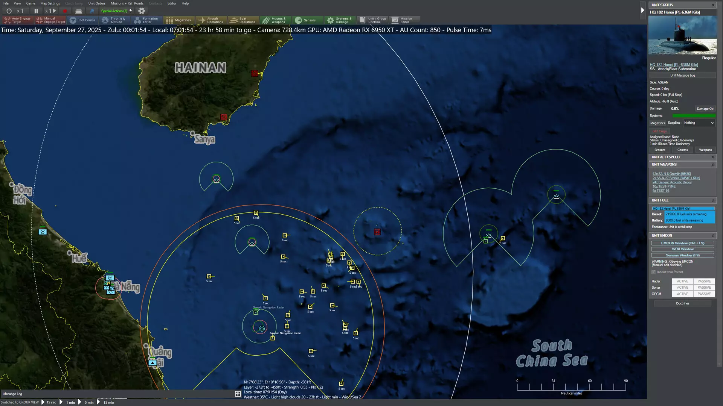Image resolution: width=723 pixels, height=406 pixels.
Task: Open Systems & Damage
Action: pos(340,20)
